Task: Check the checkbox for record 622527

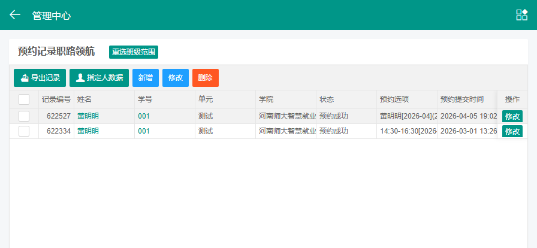Action: tap(24, 116)
